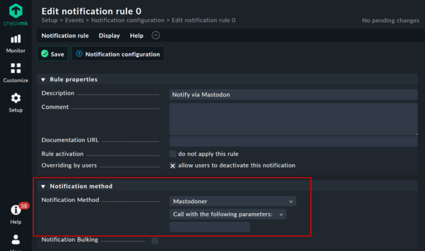Untick 'allow users to deactivate this notification'

pyautogui.click(x=173, y=165)
